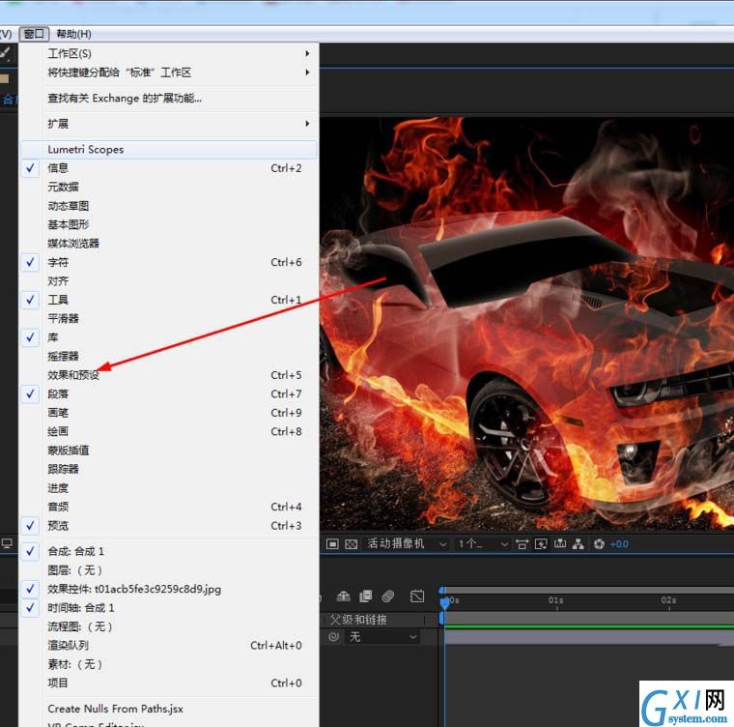Image resolution: width=734 pixels, height=727 pixels.
Task: Select 元数据 menu entry
Action: (168, 187)
